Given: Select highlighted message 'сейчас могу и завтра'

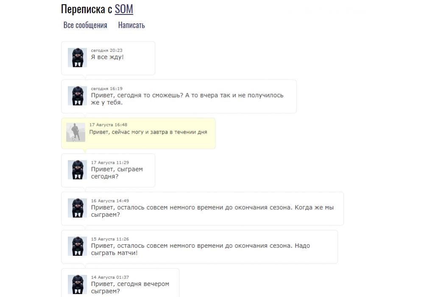Looking at the screenshot, I should [x=138, y=133].
